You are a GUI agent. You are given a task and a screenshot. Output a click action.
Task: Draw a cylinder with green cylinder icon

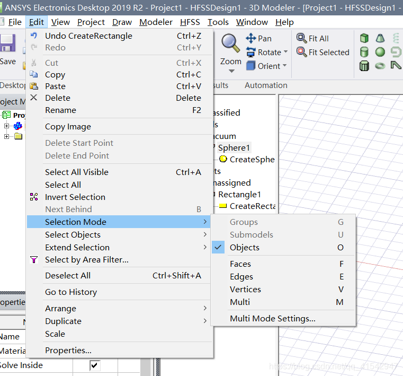[x=364, y=52]
